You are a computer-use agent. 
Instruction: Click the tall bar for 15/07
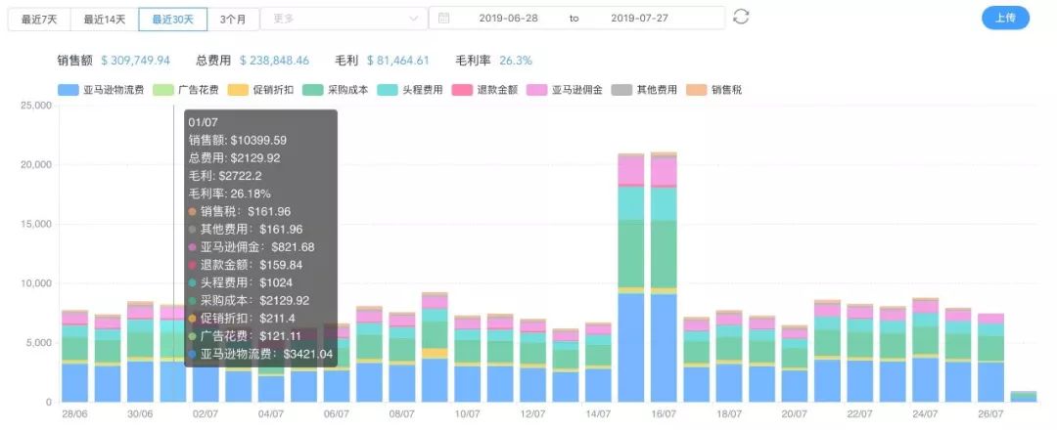631,278
